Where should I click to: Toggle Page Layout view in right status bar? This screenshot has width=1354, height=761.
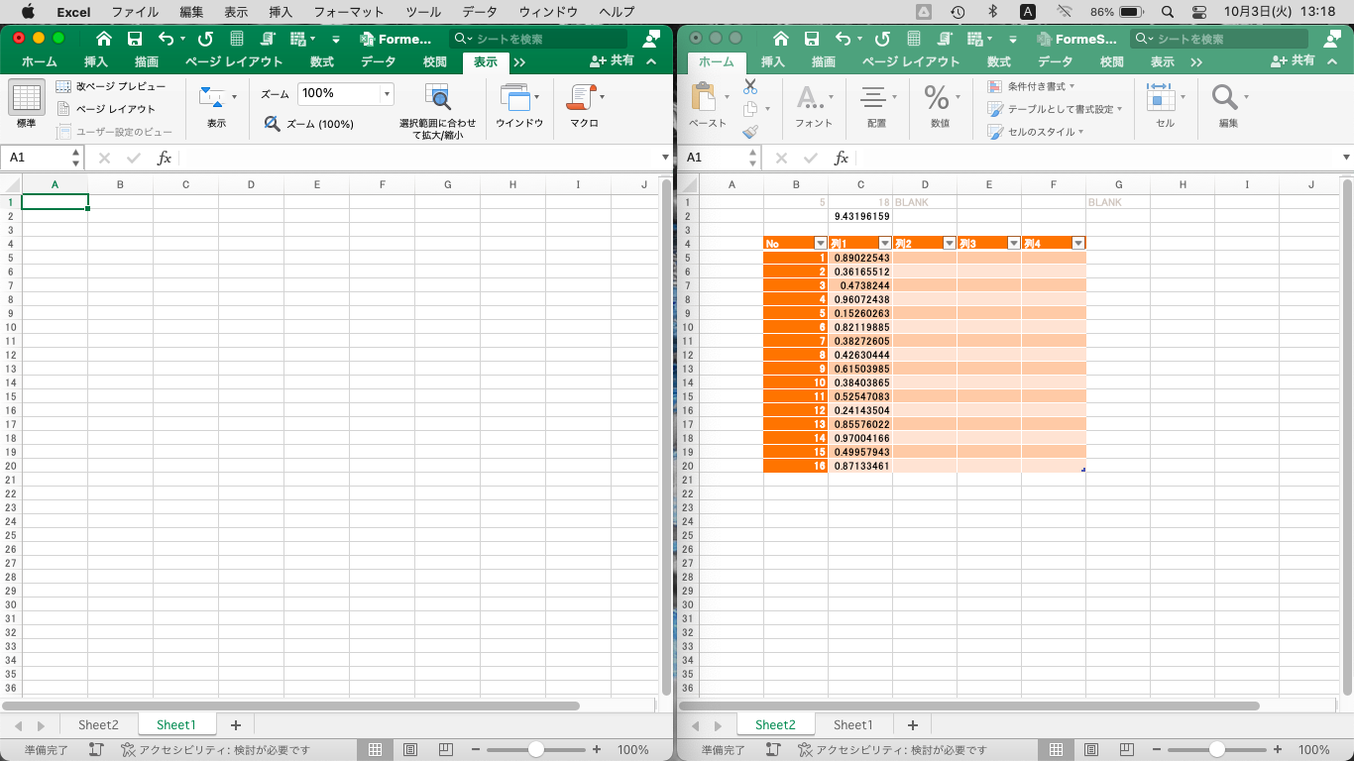(1090, 750)
